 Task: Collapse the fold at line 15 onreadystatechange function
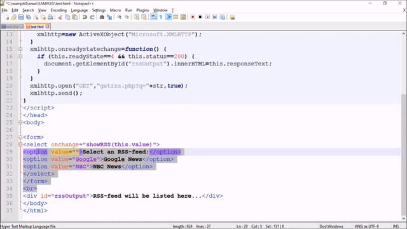pyautogui.click(x=20, y=49)
